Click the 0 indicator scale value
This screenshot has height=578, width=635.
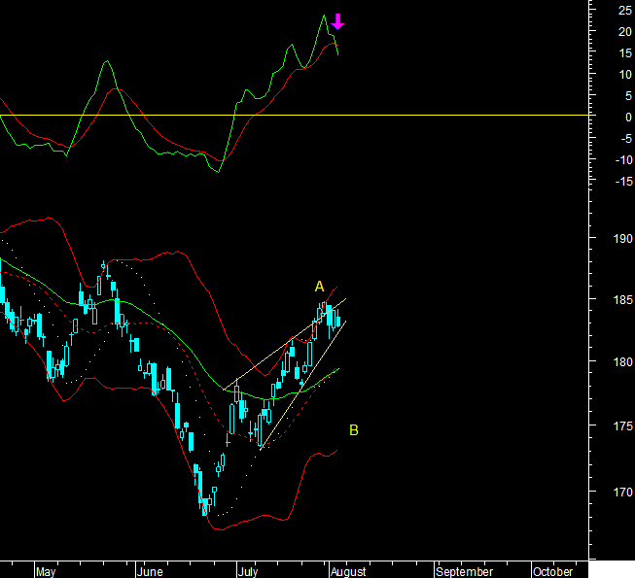[628, 118]
